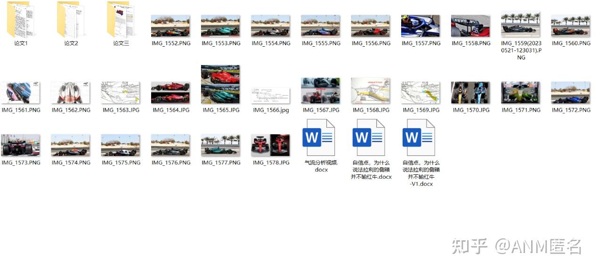Click the file name text IMG_1575.PNG
Image resolution: width=598 pixels, height=270 pixels.
pyautogui.click(x=121, y=163)
